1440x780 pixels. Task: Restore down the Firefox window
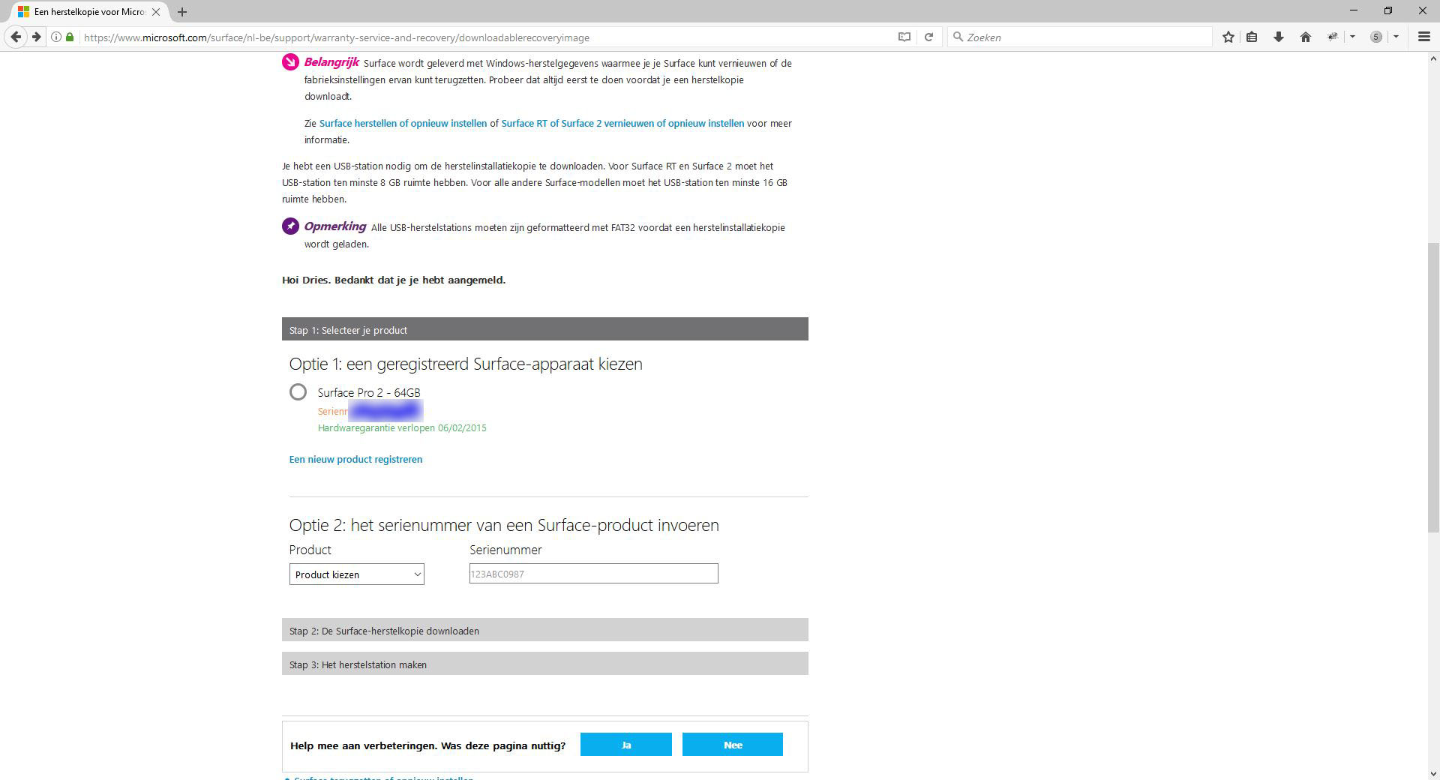pyautogui.click(x=1388, y=10)
